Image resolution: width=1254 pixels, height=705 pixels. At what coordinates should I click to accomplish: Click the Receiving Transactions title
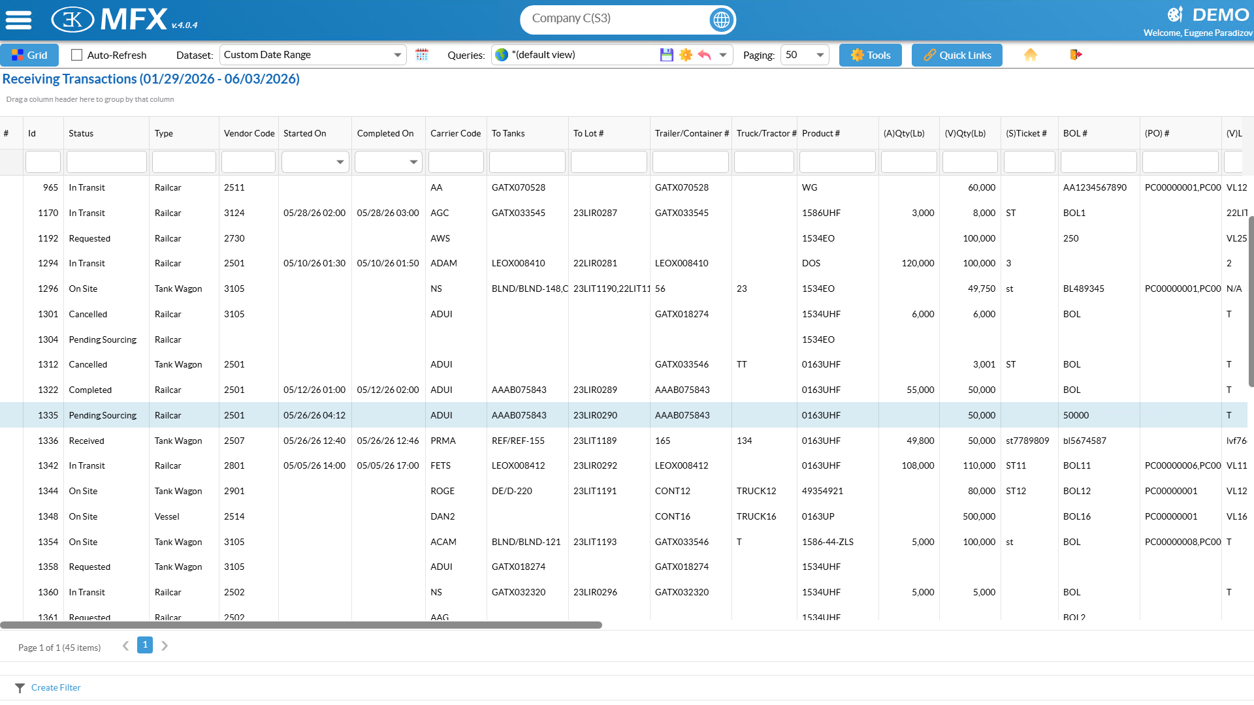tap(151, 79)
